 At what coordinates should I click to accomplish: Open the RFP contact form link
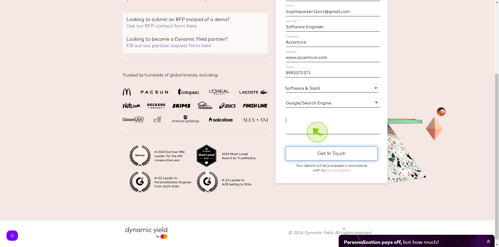161,26
